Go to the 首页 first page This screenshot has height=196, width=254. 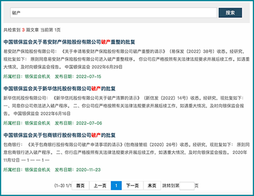[x=80, y=185]
